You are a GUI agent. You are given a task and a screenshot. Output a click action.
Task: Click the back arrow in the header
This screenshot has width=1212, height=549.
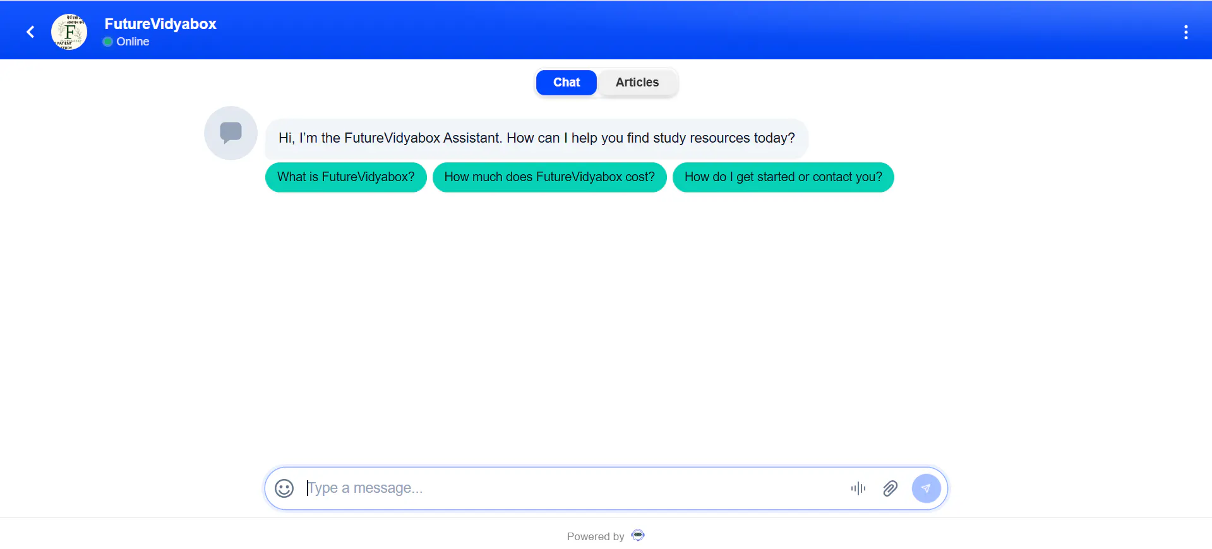pos(30,32)
